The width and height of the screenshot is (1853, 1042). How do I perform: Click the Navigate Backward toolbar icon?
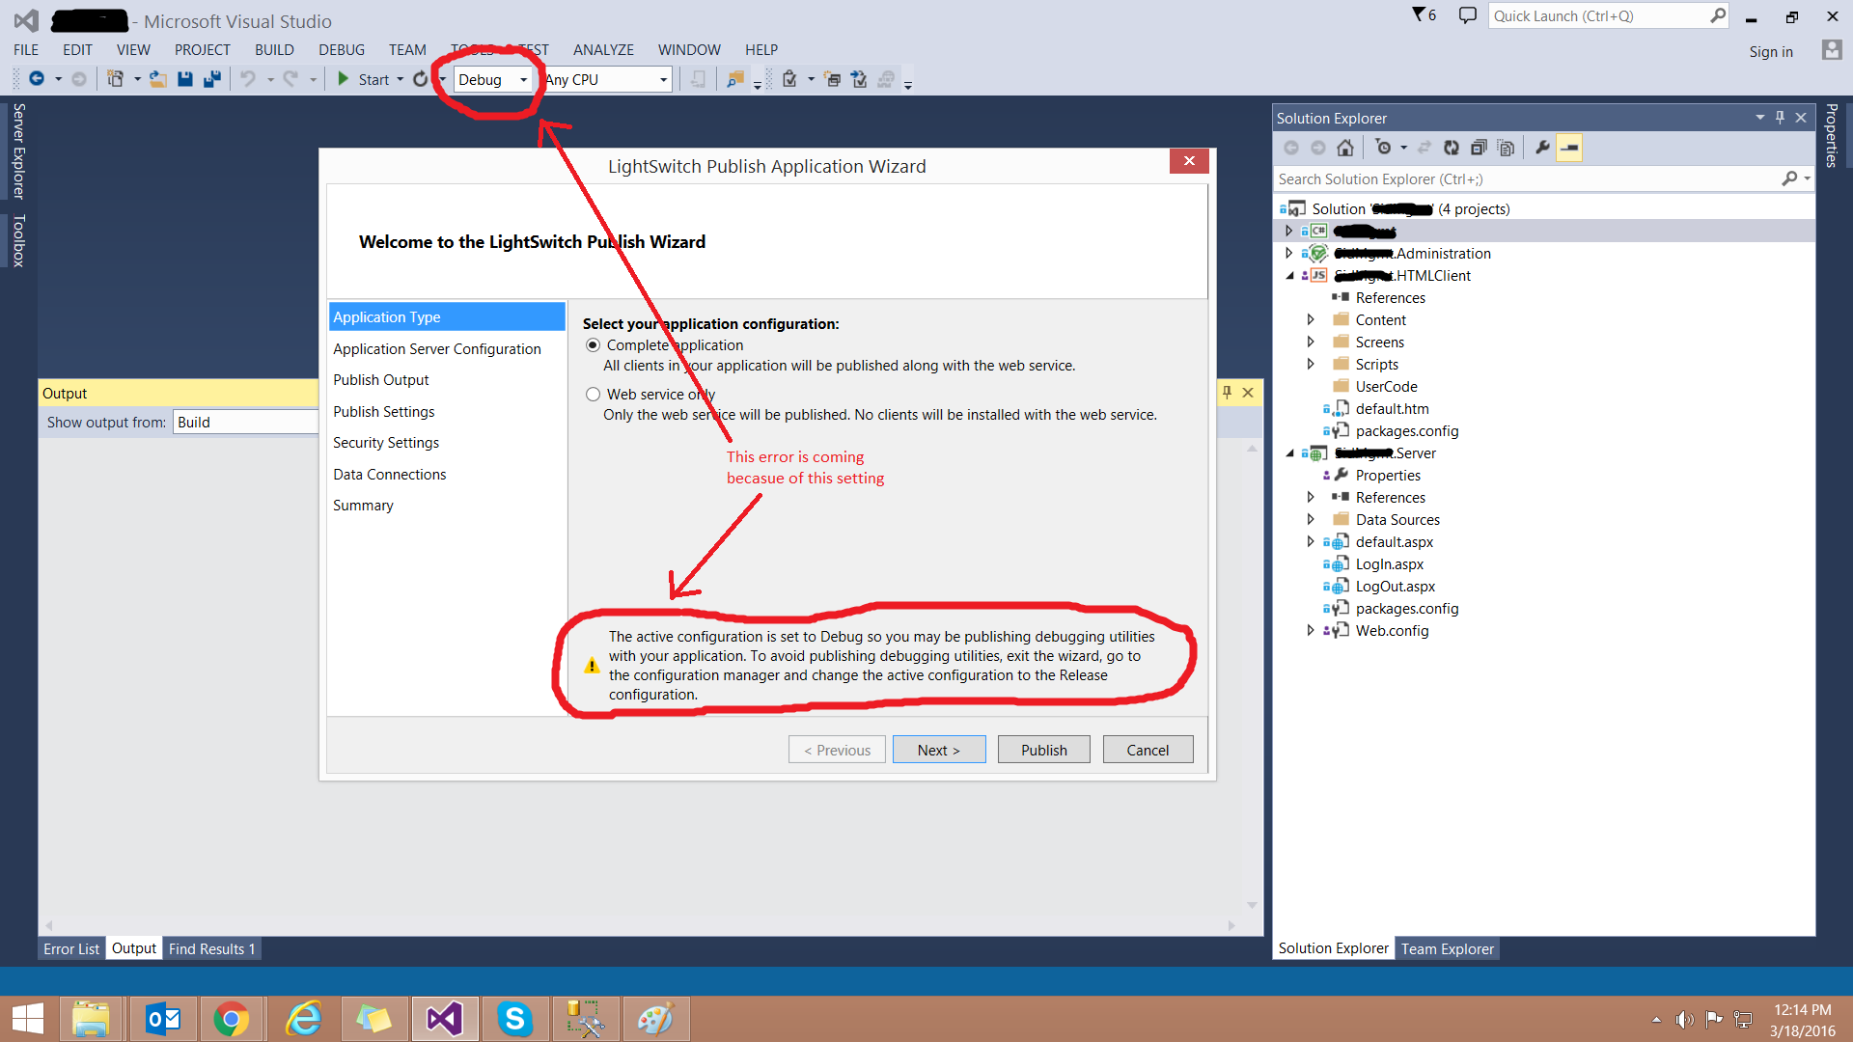[37, 79]
